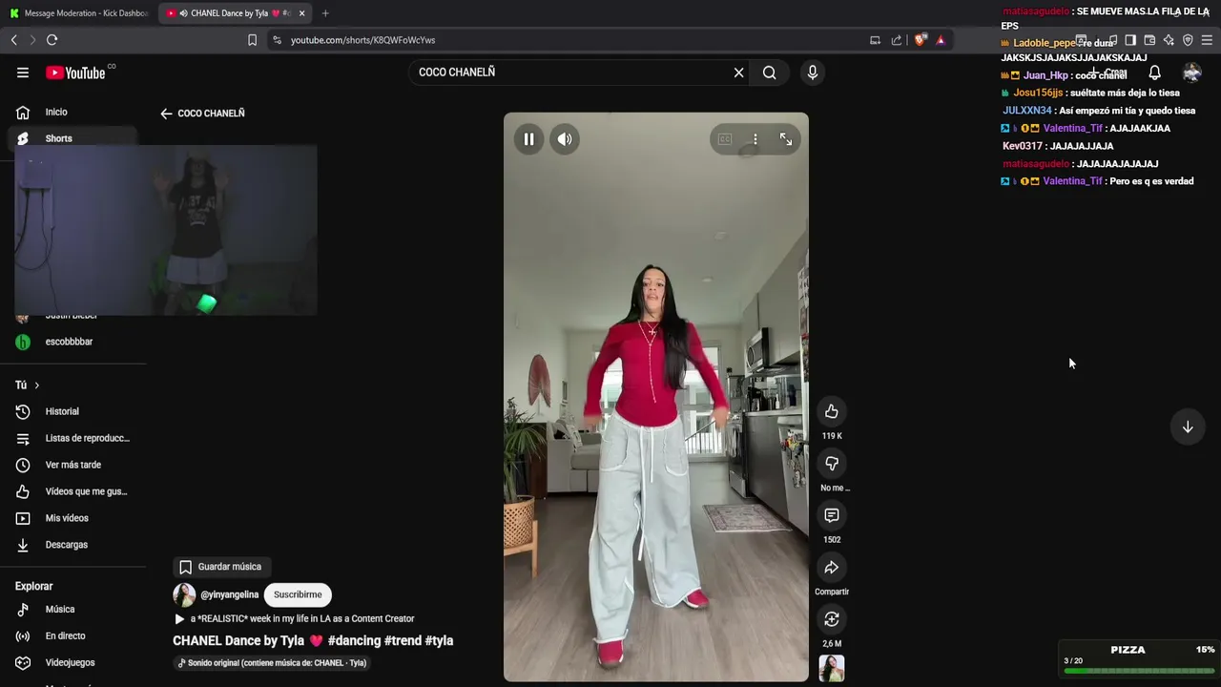The width and height of the screenshot is (1221, 687).
Task: Dislike the Short with thumbs down
Action: (x=832, y=463)
